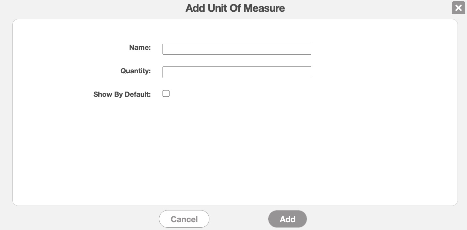Select the field for the unit quantity
Viewport: 467px width, 230px height.
pos(237,72)
